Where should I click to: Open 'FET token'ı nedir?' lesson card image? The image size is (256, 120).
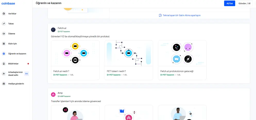[x=129, y=53]
